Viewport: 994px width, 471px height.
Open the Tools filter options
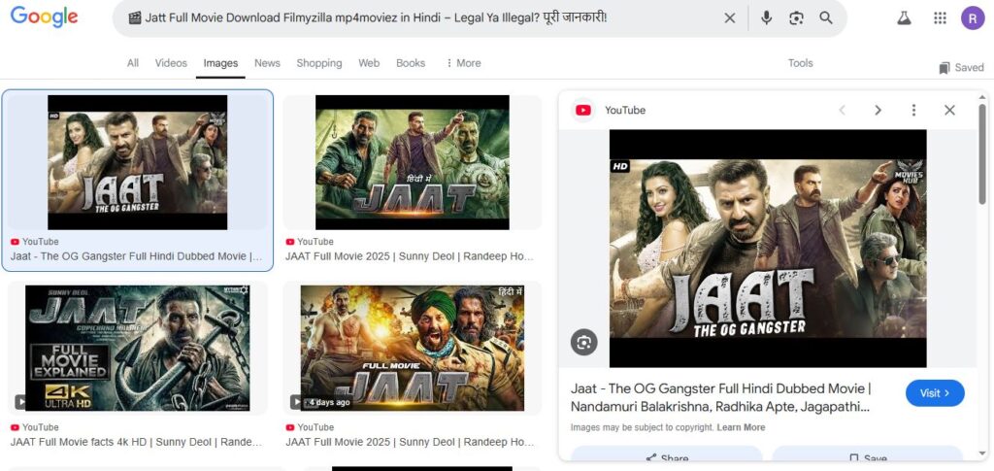coord(800,63)
